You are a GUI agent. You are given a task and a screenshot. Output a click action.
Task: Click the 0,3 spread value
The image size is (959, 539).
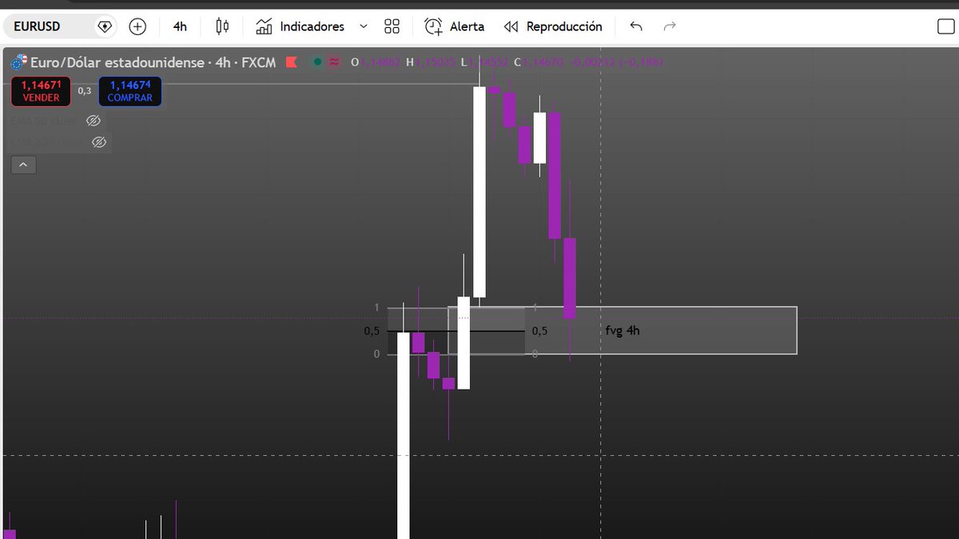coord(84,91)
